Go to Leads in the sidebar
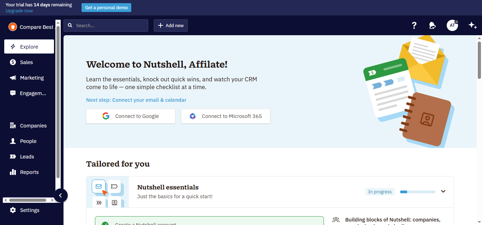Viewport: 482px width, 225px height. 29,156
